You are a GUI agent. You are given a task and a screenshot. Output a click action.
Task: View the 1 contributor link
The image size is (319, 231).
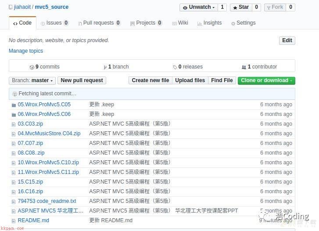click(x=259, y=67)
